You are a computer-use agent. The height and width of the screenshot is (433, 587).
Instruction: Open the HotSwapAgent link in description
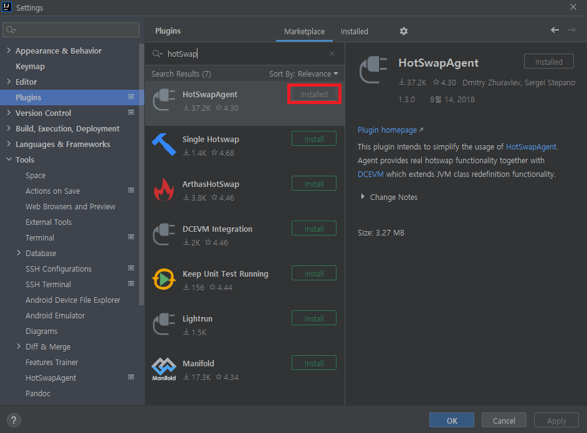(x=531, y=146)
